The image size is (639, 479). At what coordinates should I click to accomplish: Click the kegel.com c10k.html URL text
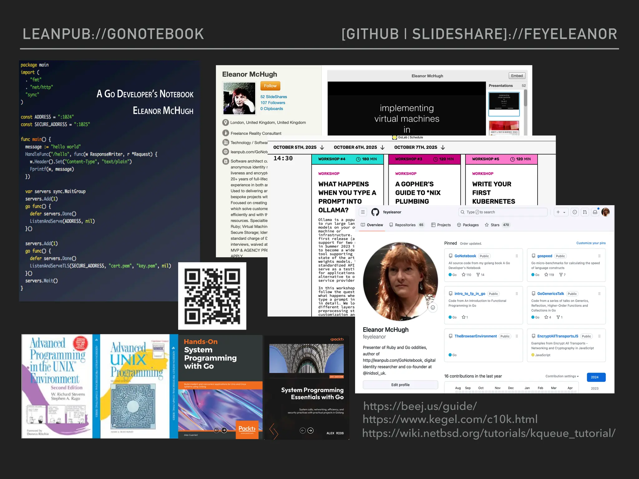[x=450, y=419]
